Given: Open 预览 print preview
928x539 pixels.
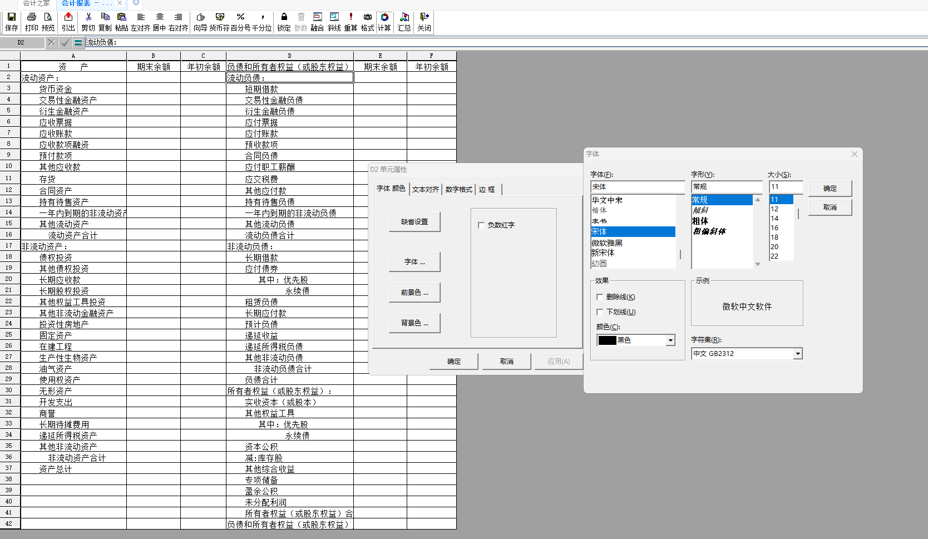Looking at the screenshot, I should [48, 22].
